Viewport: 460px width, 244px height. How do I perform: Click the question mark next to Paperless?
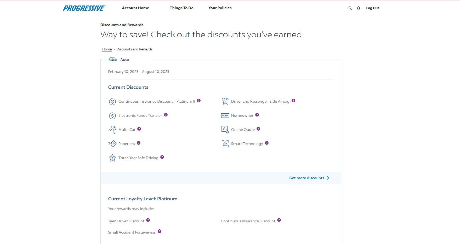[139, 143]
